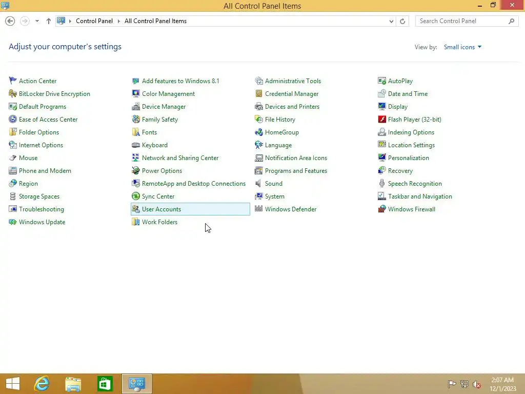The height and width of the screenshot is (394, 525).
Task: Open Administrative Tools link
Action: (293, 81)
